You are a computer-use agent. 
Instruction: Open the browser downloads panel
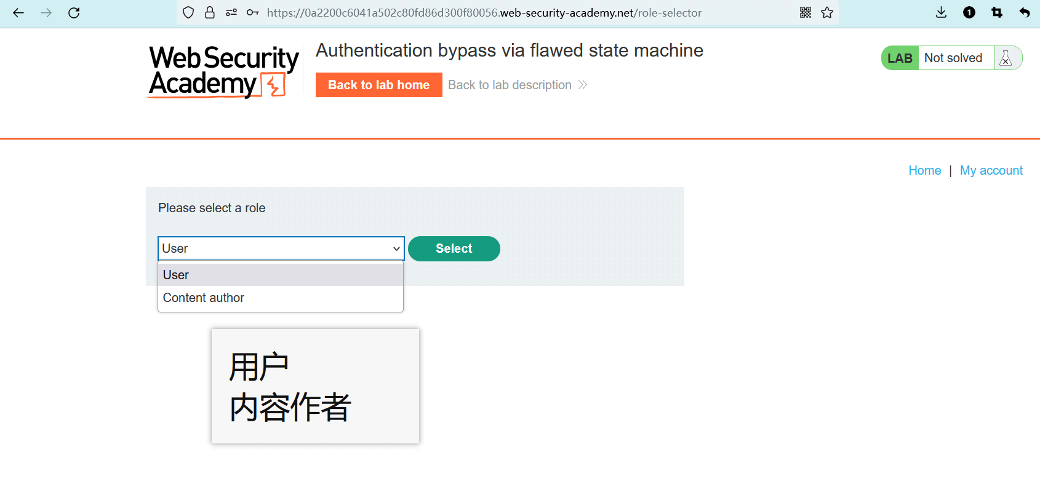coord(941,13)
